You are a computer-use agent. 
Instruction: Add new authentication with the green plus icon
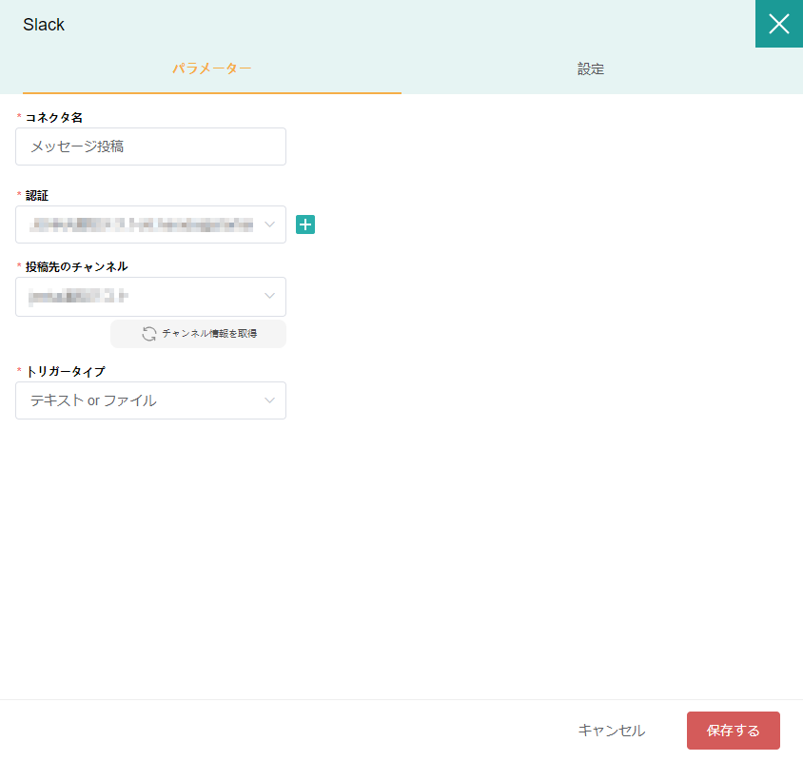click(305, 224)
